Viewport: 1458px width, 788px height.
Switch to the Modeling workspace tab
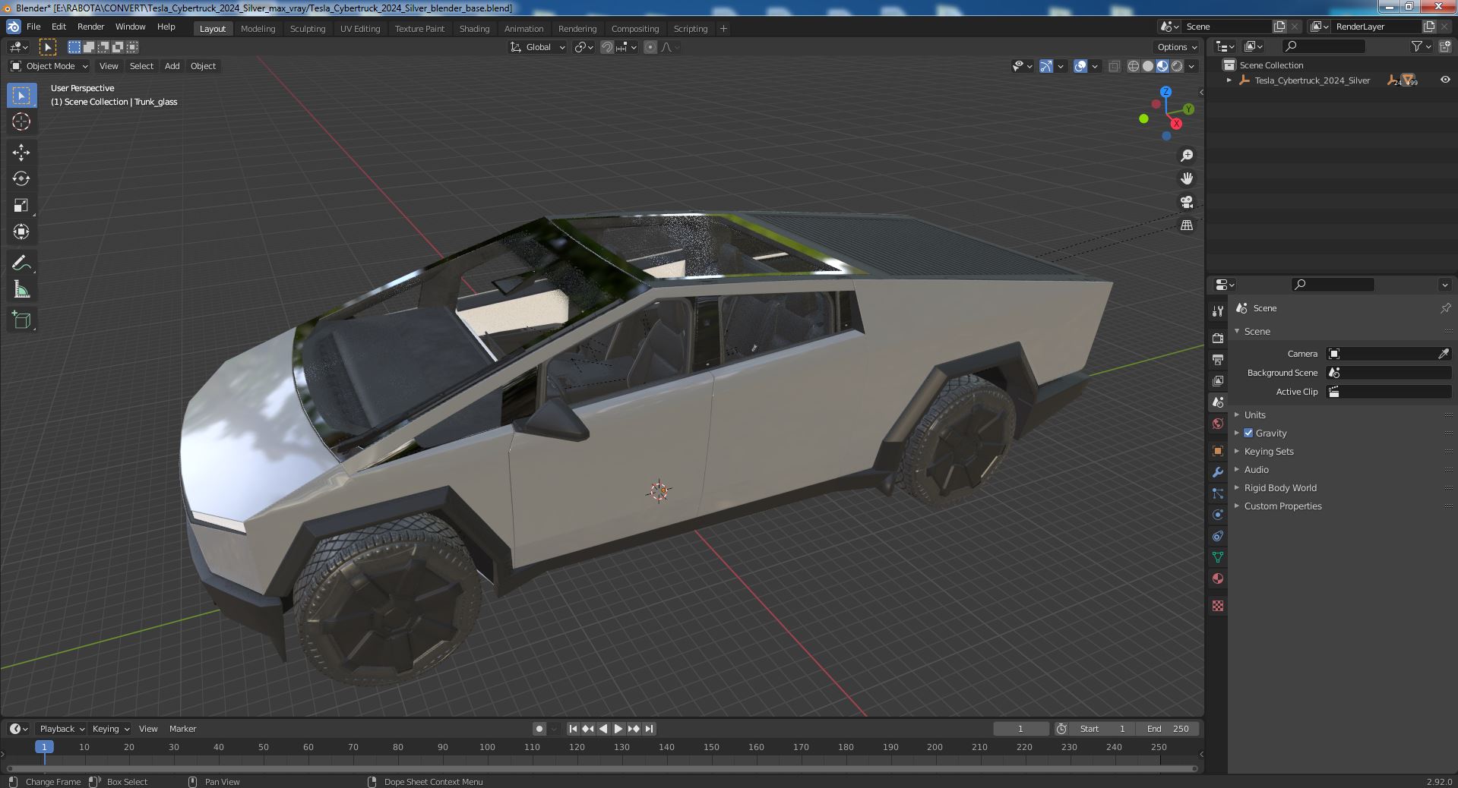(x=258, y=29)
